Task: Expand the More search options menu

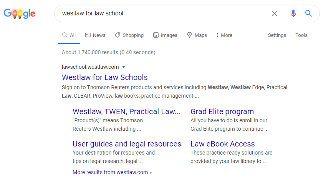Action: (224, 35)
